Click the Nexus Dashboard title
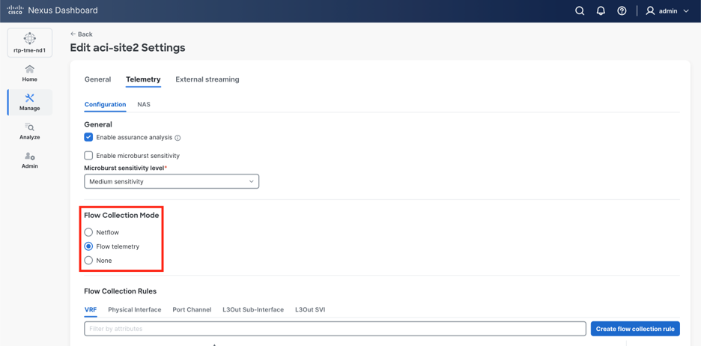 pos(63,10)
